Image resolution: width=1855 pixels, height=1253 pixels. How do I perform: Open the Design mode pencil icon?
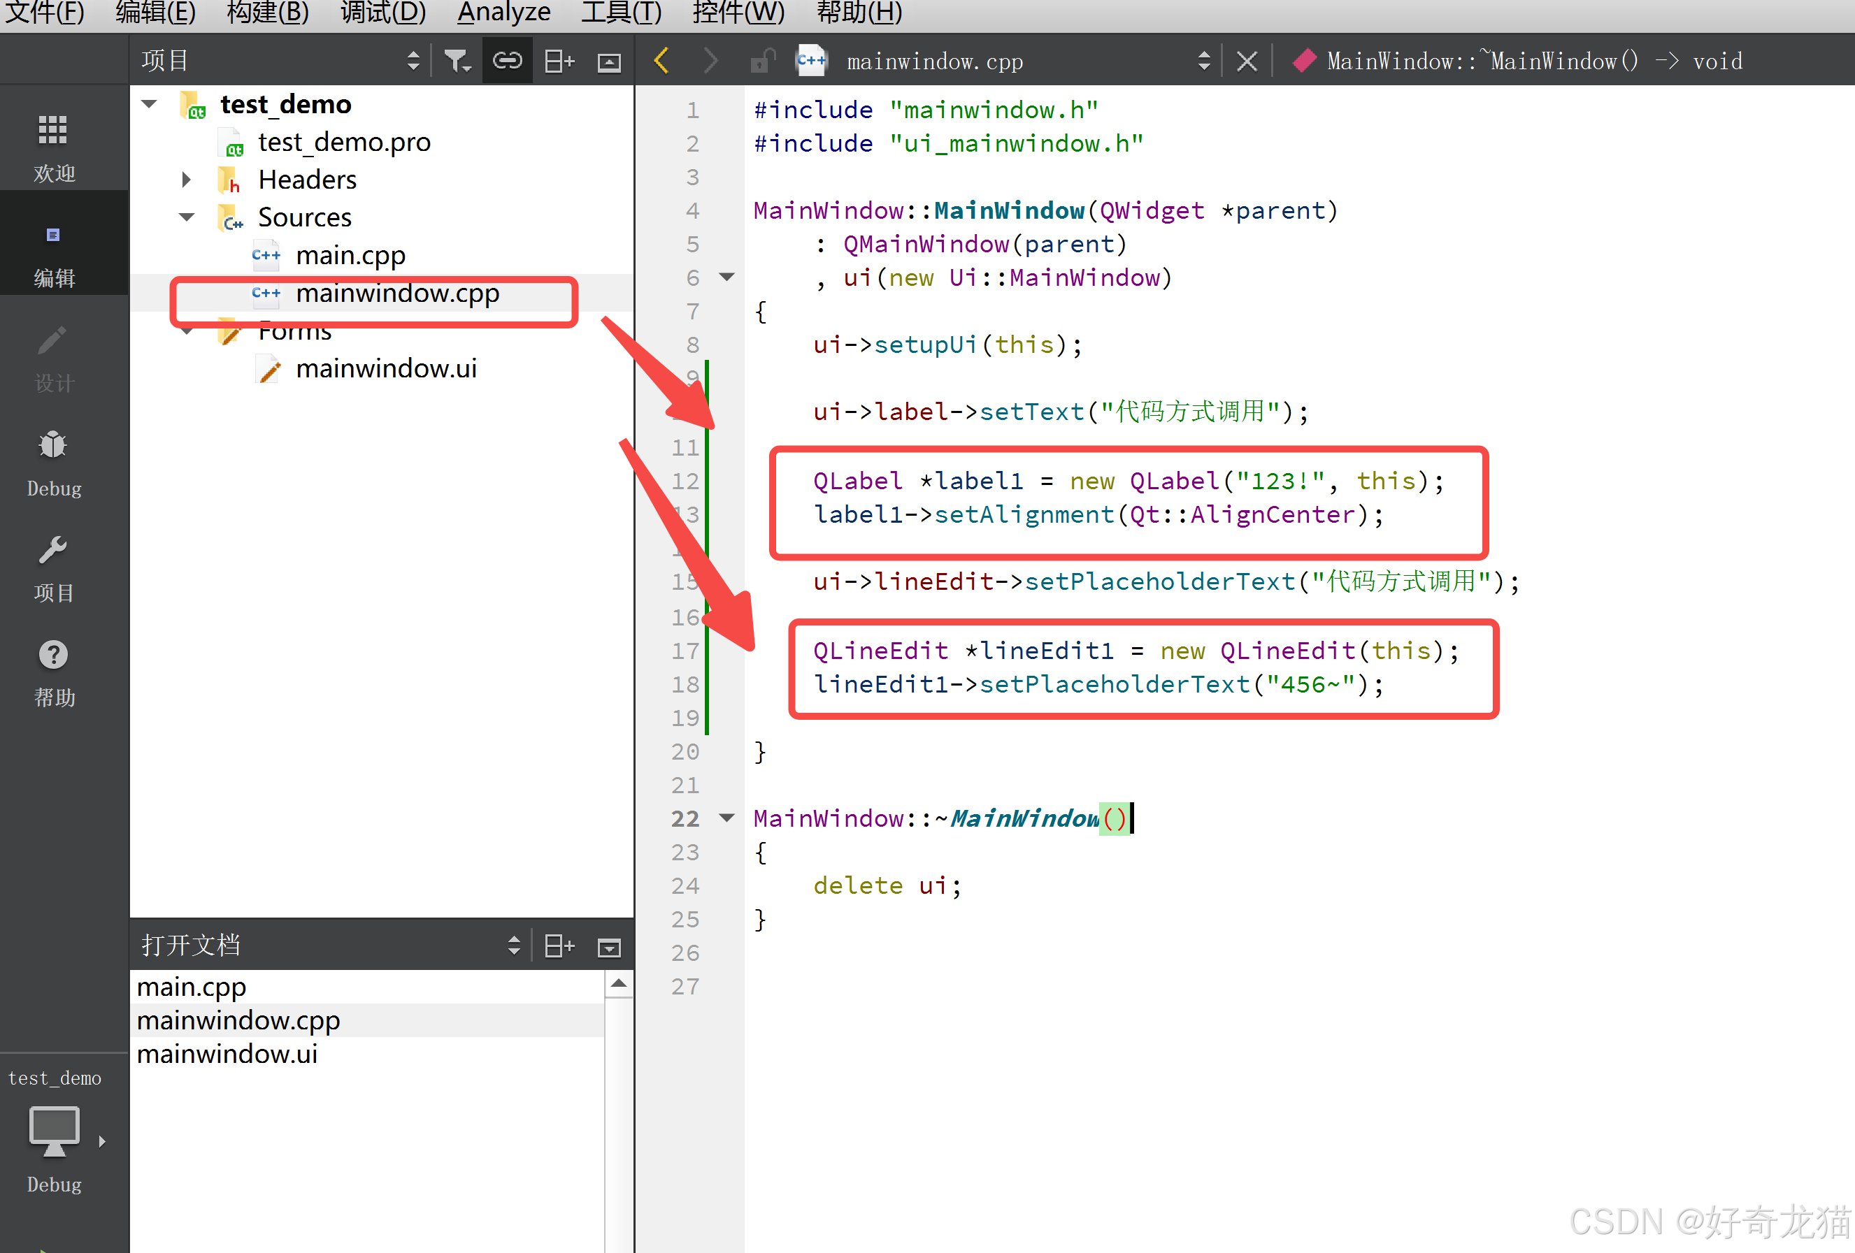pos(52,340)
